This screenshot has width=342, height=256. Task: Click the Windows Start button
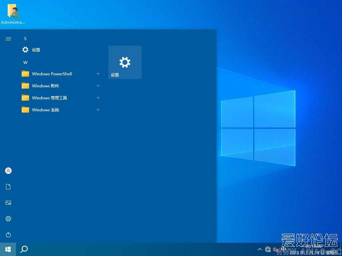pos(8,249)
